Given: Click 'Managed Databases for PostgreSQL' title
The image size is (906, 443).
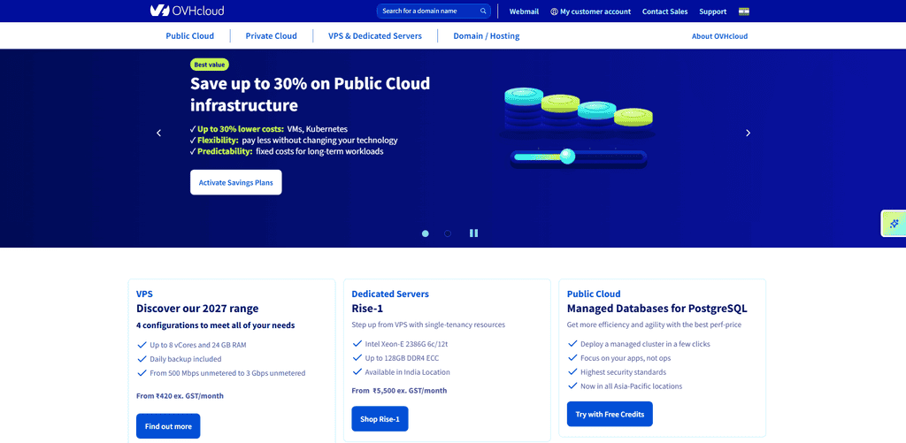Looking at the screenshot, I should [x=657, y=308].
